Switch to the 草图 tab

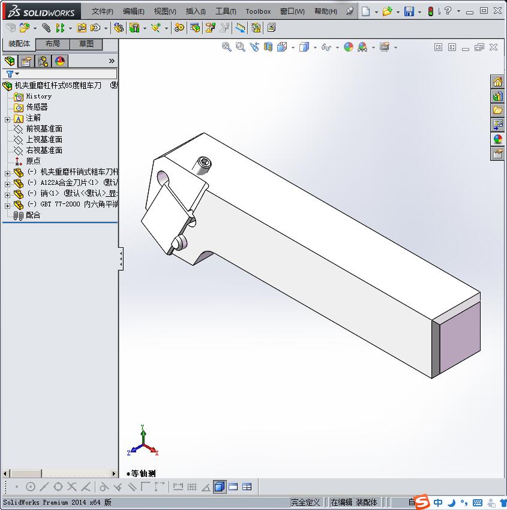point(86,44)
